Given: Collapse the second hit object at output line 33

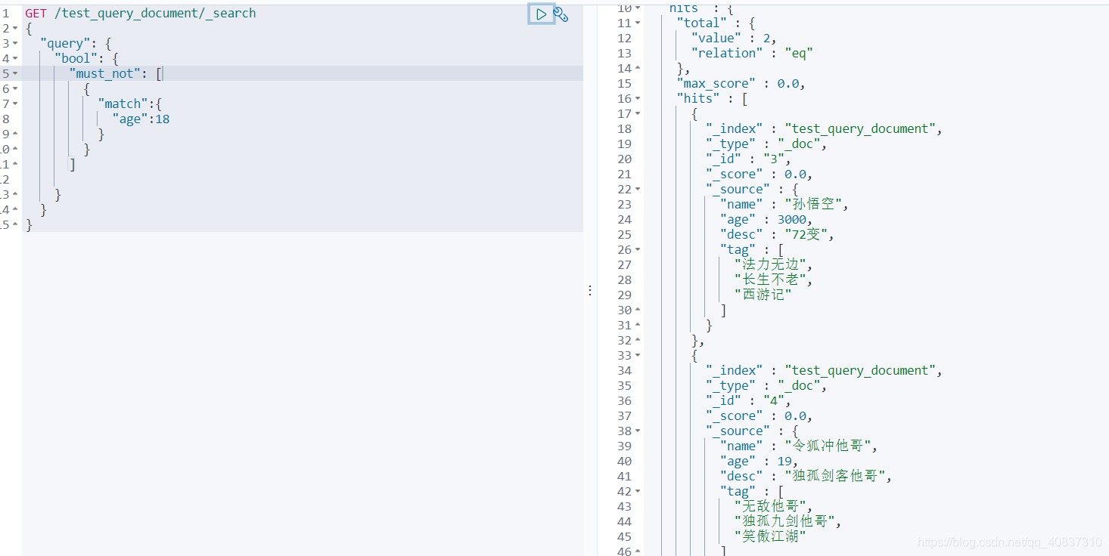Looking at the screenshot, I should [638, 355].
